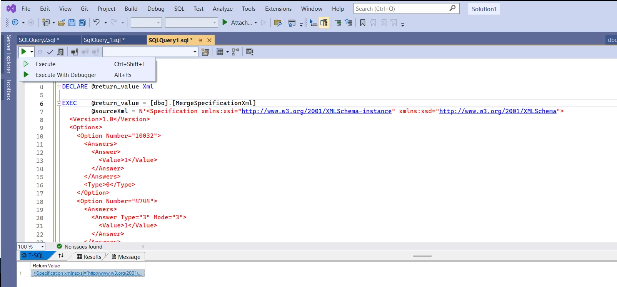Open the bookmark toolbar overflow options

[403, 25]
